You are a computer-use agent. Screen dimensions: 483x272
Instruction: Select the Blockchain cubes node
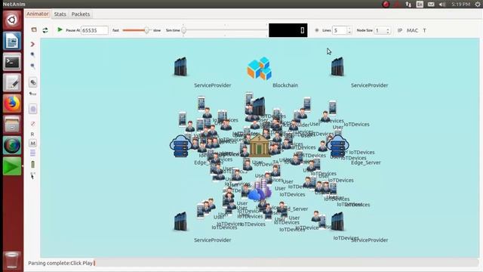pyautogui.click(x=260, y=68)
